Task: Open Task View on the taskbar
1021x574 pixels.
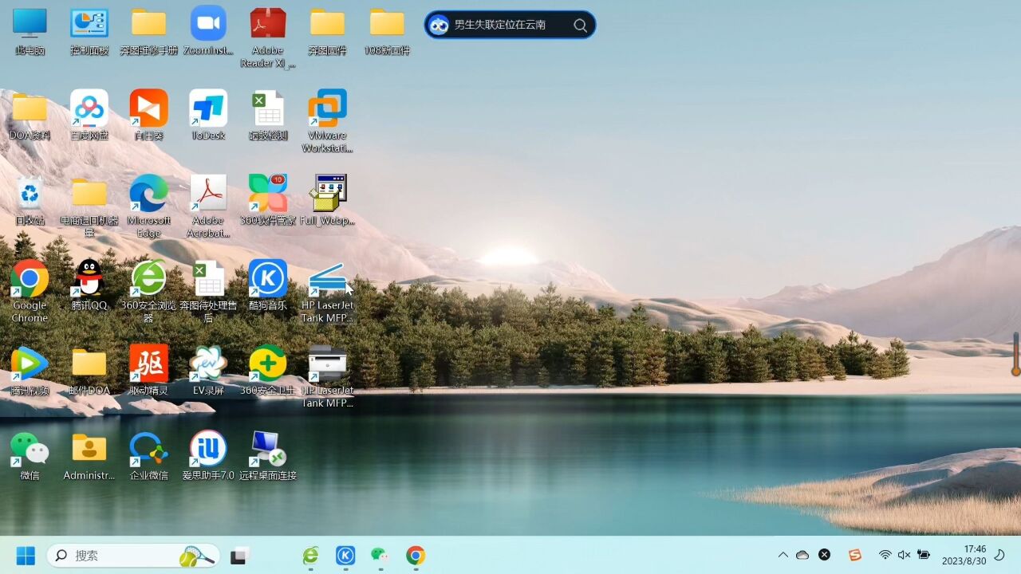Action: 240,556
